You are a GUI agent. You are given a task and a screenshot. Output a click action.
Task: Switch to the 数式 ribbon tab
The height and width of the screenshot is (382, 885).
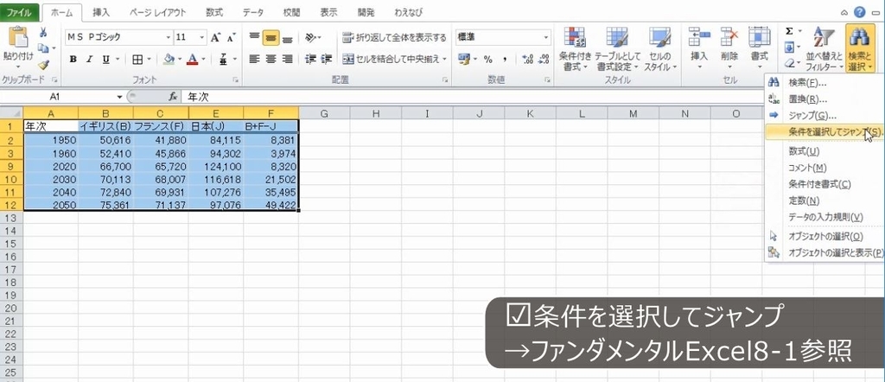[x=214, y=12]
